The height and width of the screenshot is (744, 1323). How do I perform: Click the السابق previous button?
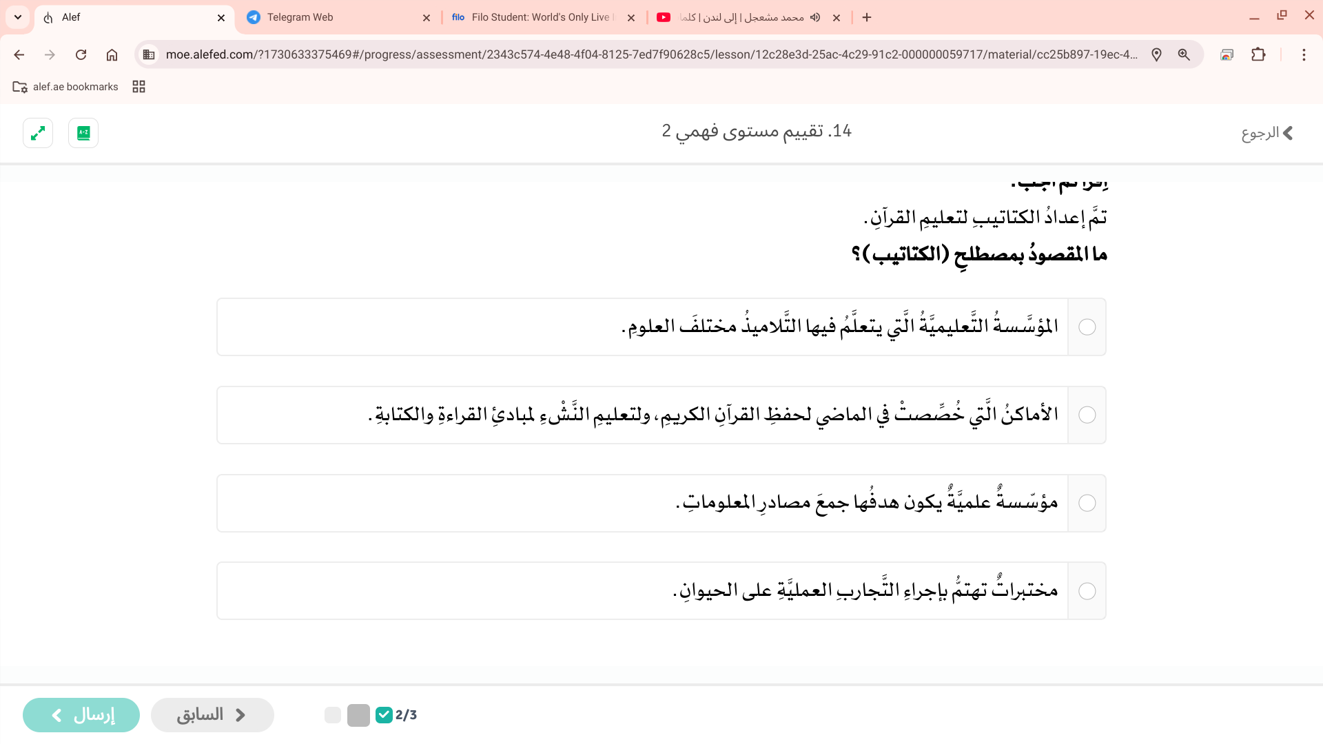(x=212, y=715)
